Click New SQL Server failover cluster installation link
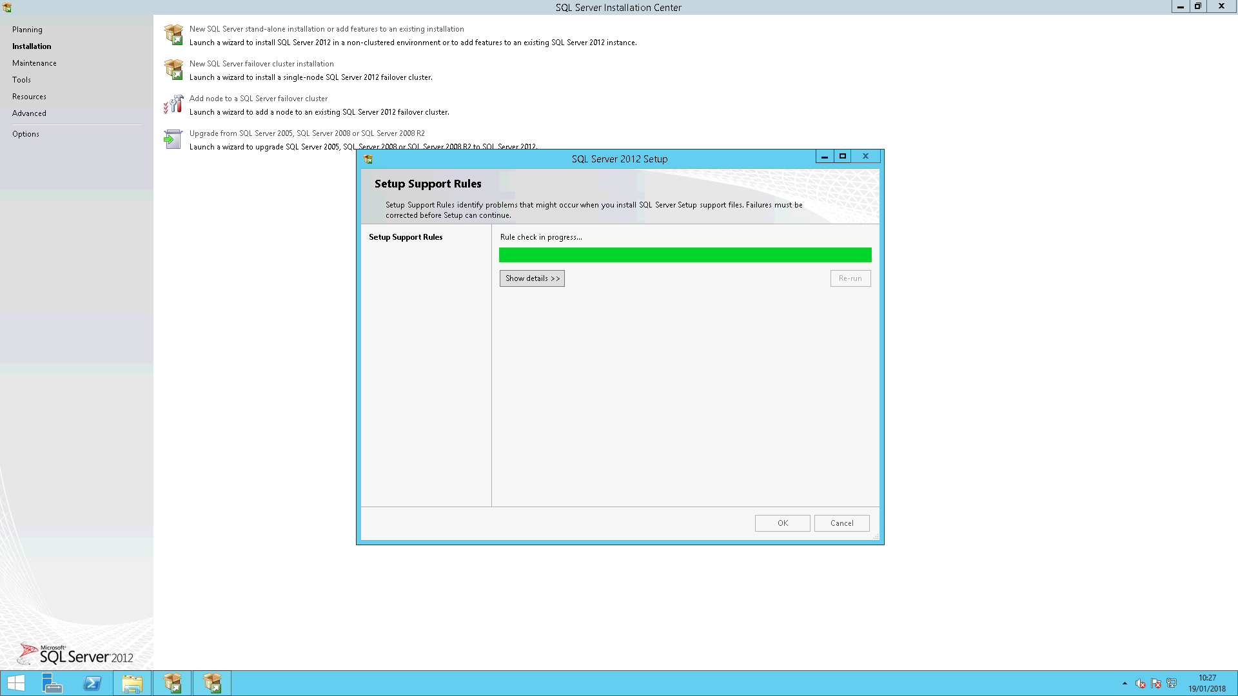 coord(261,64)
